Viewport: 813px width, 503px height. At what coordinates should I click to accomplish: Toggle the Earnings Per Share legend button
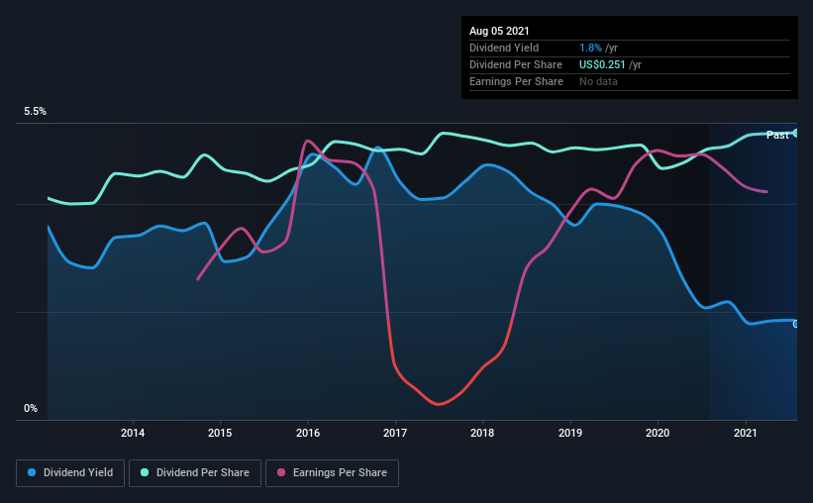(x=332, y=473)
